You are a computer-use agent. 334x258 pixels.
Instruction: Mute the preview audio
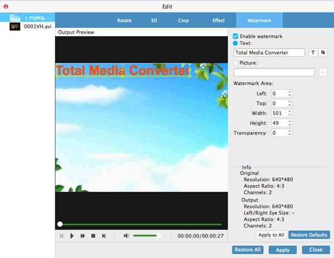coord(126,236)
